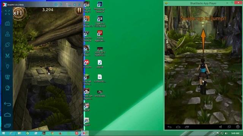Select the brockwalks desktop icon
Viewport: 243px width, 136px height.
[99, 93]
